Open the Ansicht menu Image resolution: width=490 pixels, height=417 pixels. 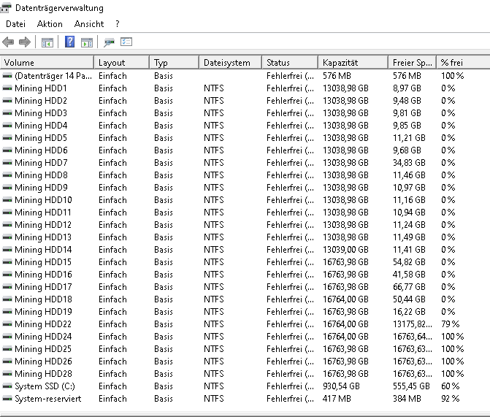(89, 24)
